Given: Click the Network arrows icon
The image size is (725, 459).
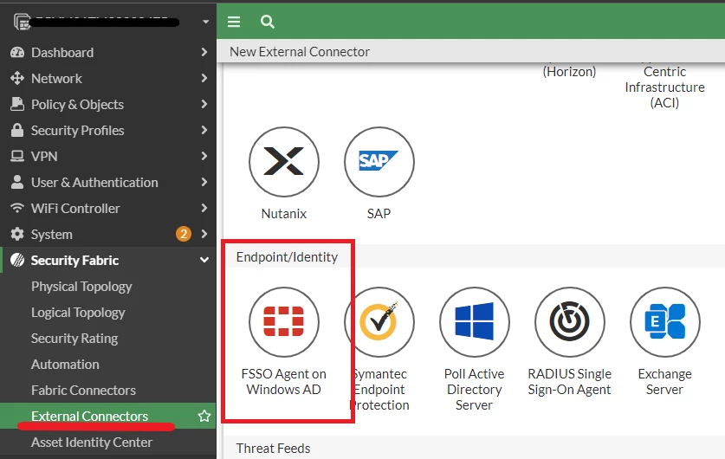Looking at the screenshot, I should tap(17, 78).
